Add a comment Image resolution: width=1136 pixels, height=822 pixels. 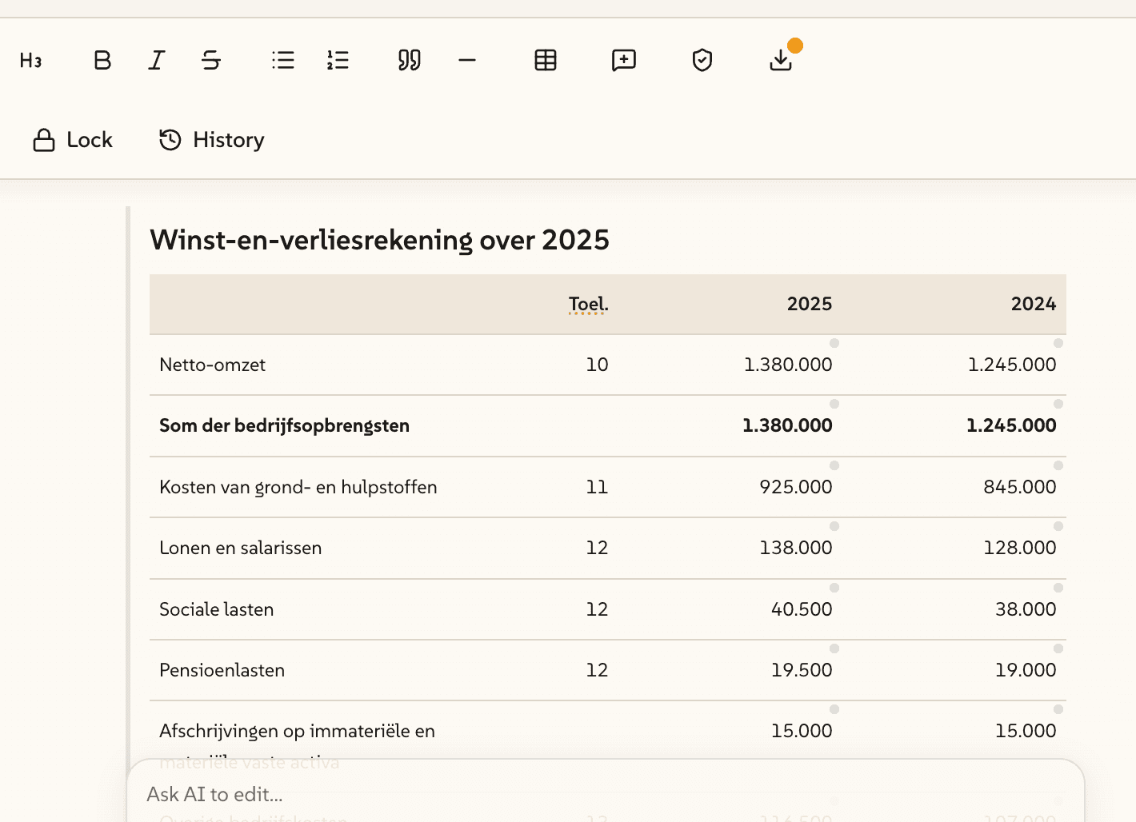tap(623, 60)
